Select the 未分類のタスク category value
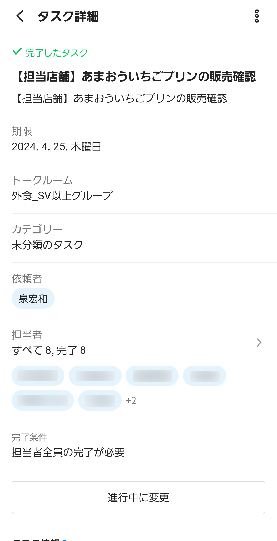Viewport: 277px width, 541px height. [47, 245]
